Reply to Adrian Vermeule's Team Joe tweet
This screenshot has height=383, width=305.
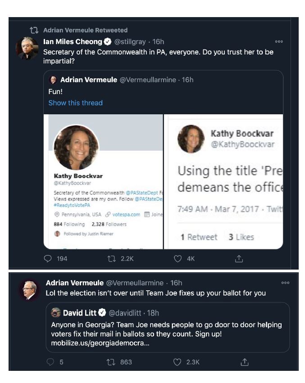click(x=50, y=362)
